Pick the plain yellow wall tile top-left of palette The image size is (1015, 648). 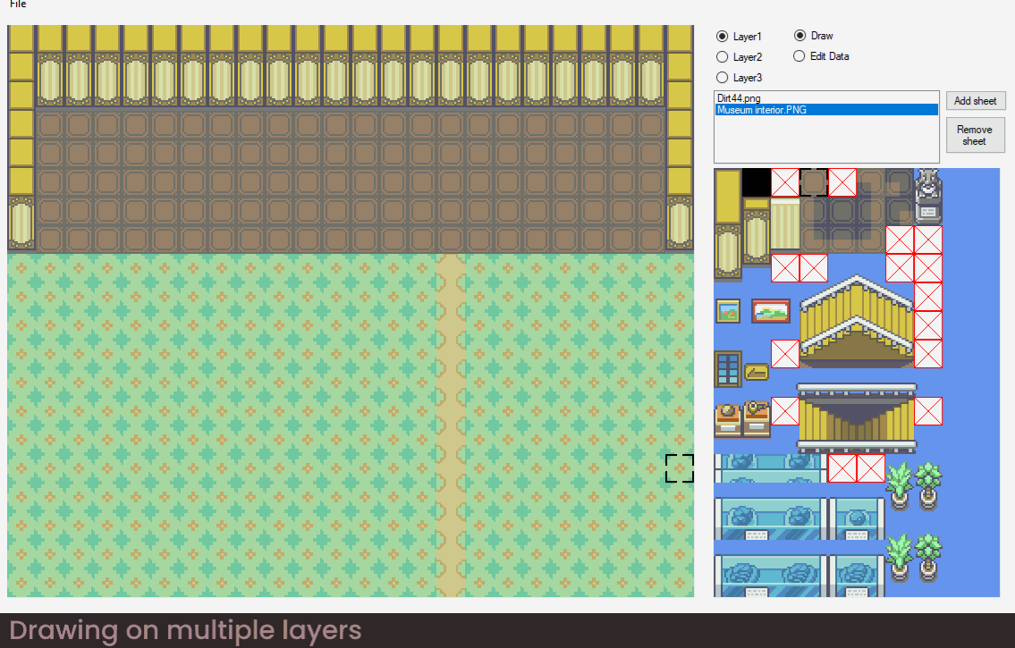(x=728, y=196)
